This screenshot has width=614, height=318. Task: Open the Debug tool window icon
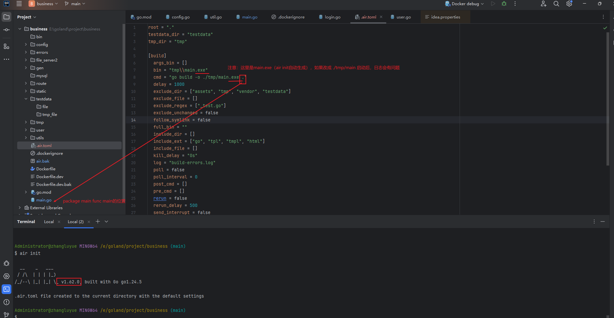(x=6, y=263)
